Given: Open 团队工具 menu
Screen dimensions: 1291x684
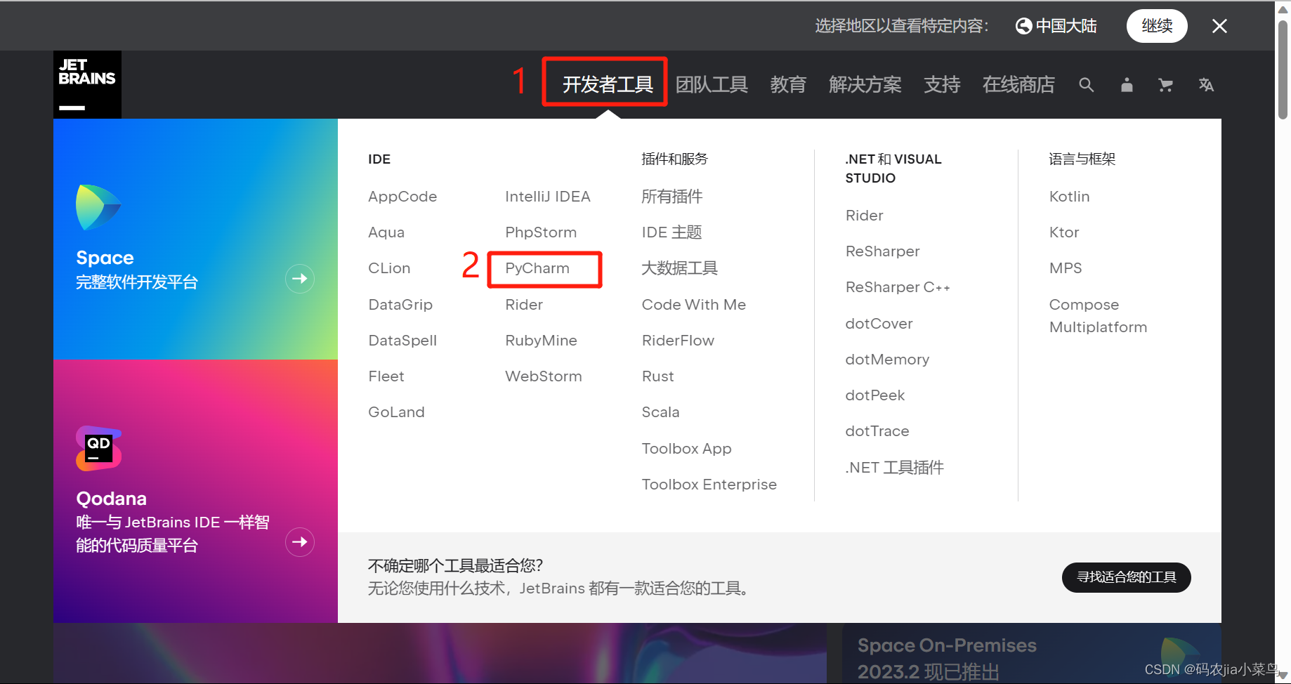Looking at the screenshot, I should pos(712,85).
